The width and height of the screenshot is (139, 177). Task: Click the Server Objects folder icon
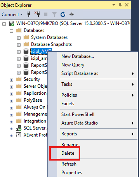click(19, 86)
